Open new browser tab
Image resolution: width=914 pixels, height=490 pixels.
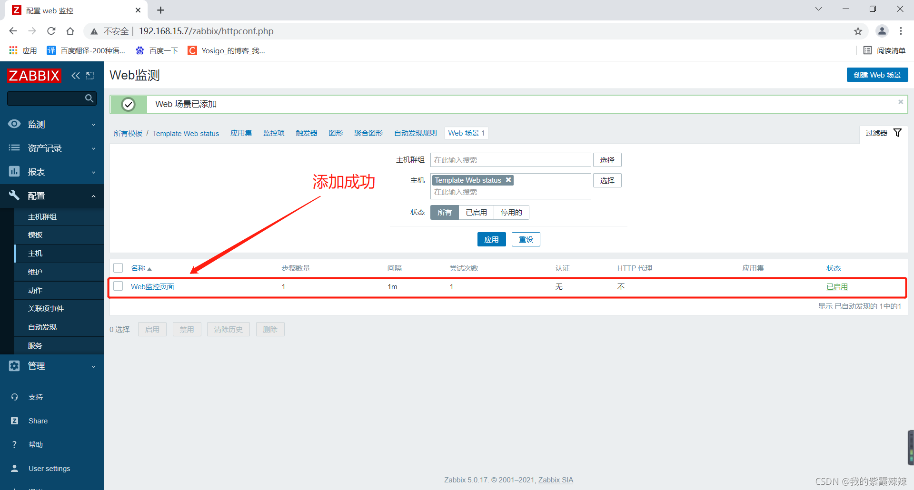click(160, 10)
